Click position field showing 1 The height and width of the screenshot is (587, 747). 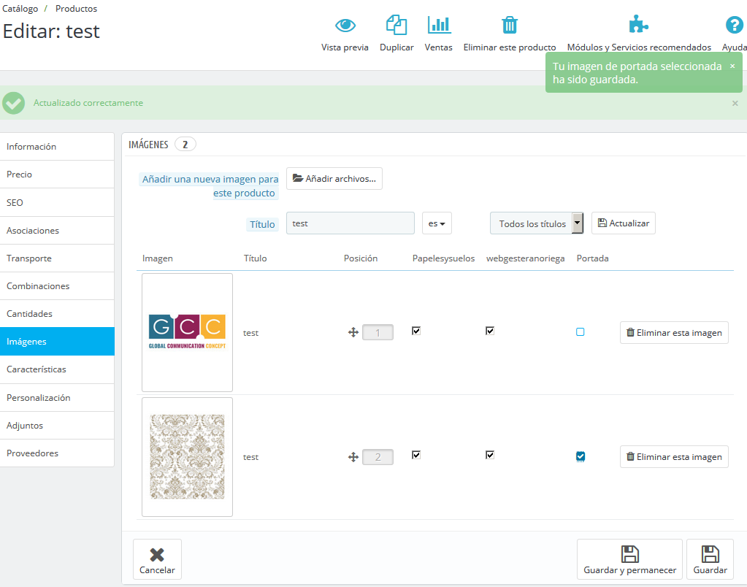point(378,332)
